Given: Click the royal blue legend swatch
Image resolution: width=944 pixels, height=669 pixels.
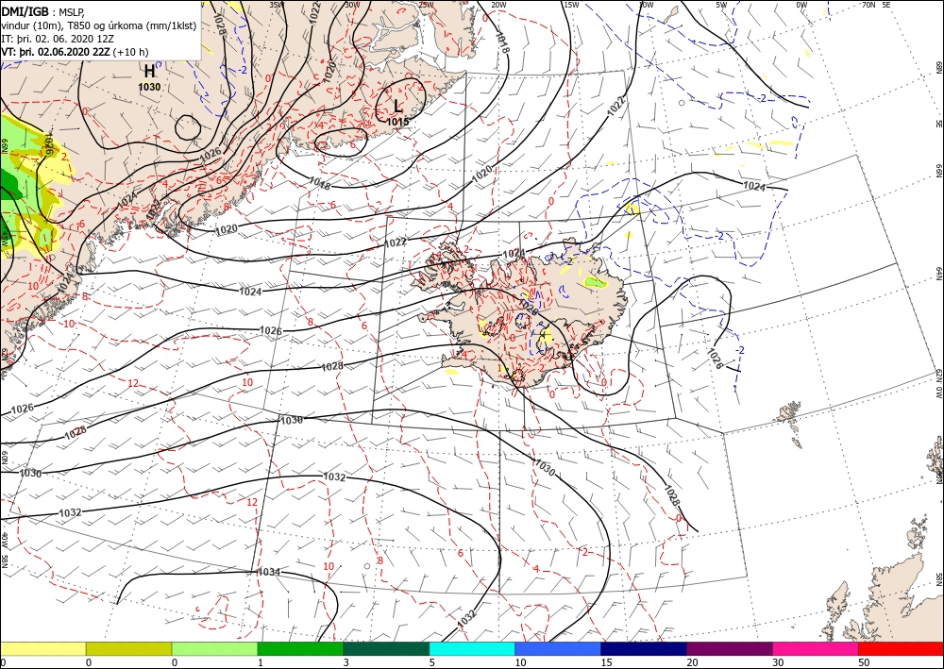Looking at the screenshot, I should click(x=558, y=648).
